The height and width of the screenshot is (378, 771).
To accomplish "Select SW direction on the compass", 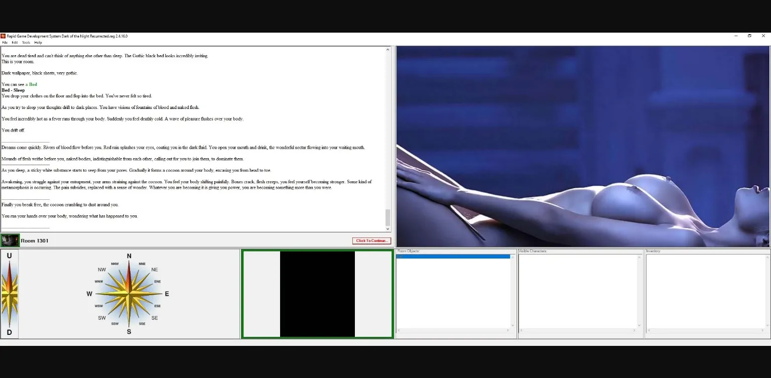I will click(x=102, y=318).
